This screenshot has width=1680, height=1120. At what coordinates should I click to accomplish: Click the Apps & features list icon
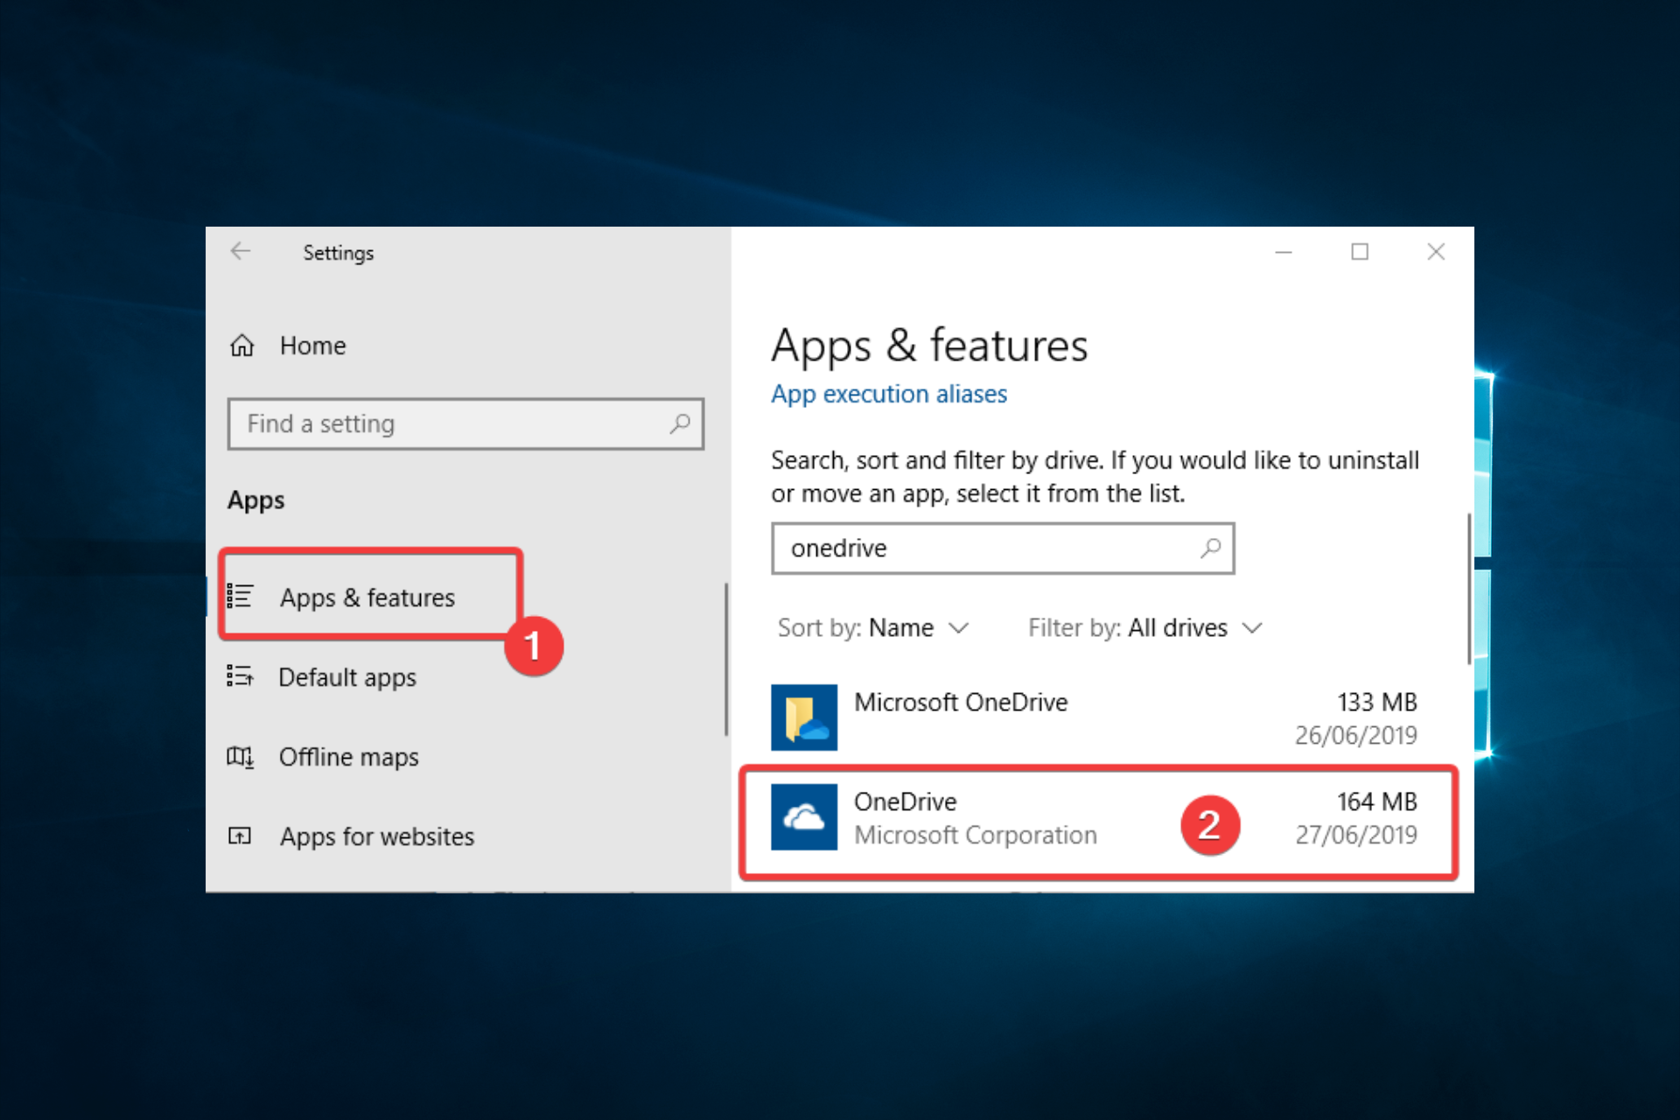[x=240, y=597]
